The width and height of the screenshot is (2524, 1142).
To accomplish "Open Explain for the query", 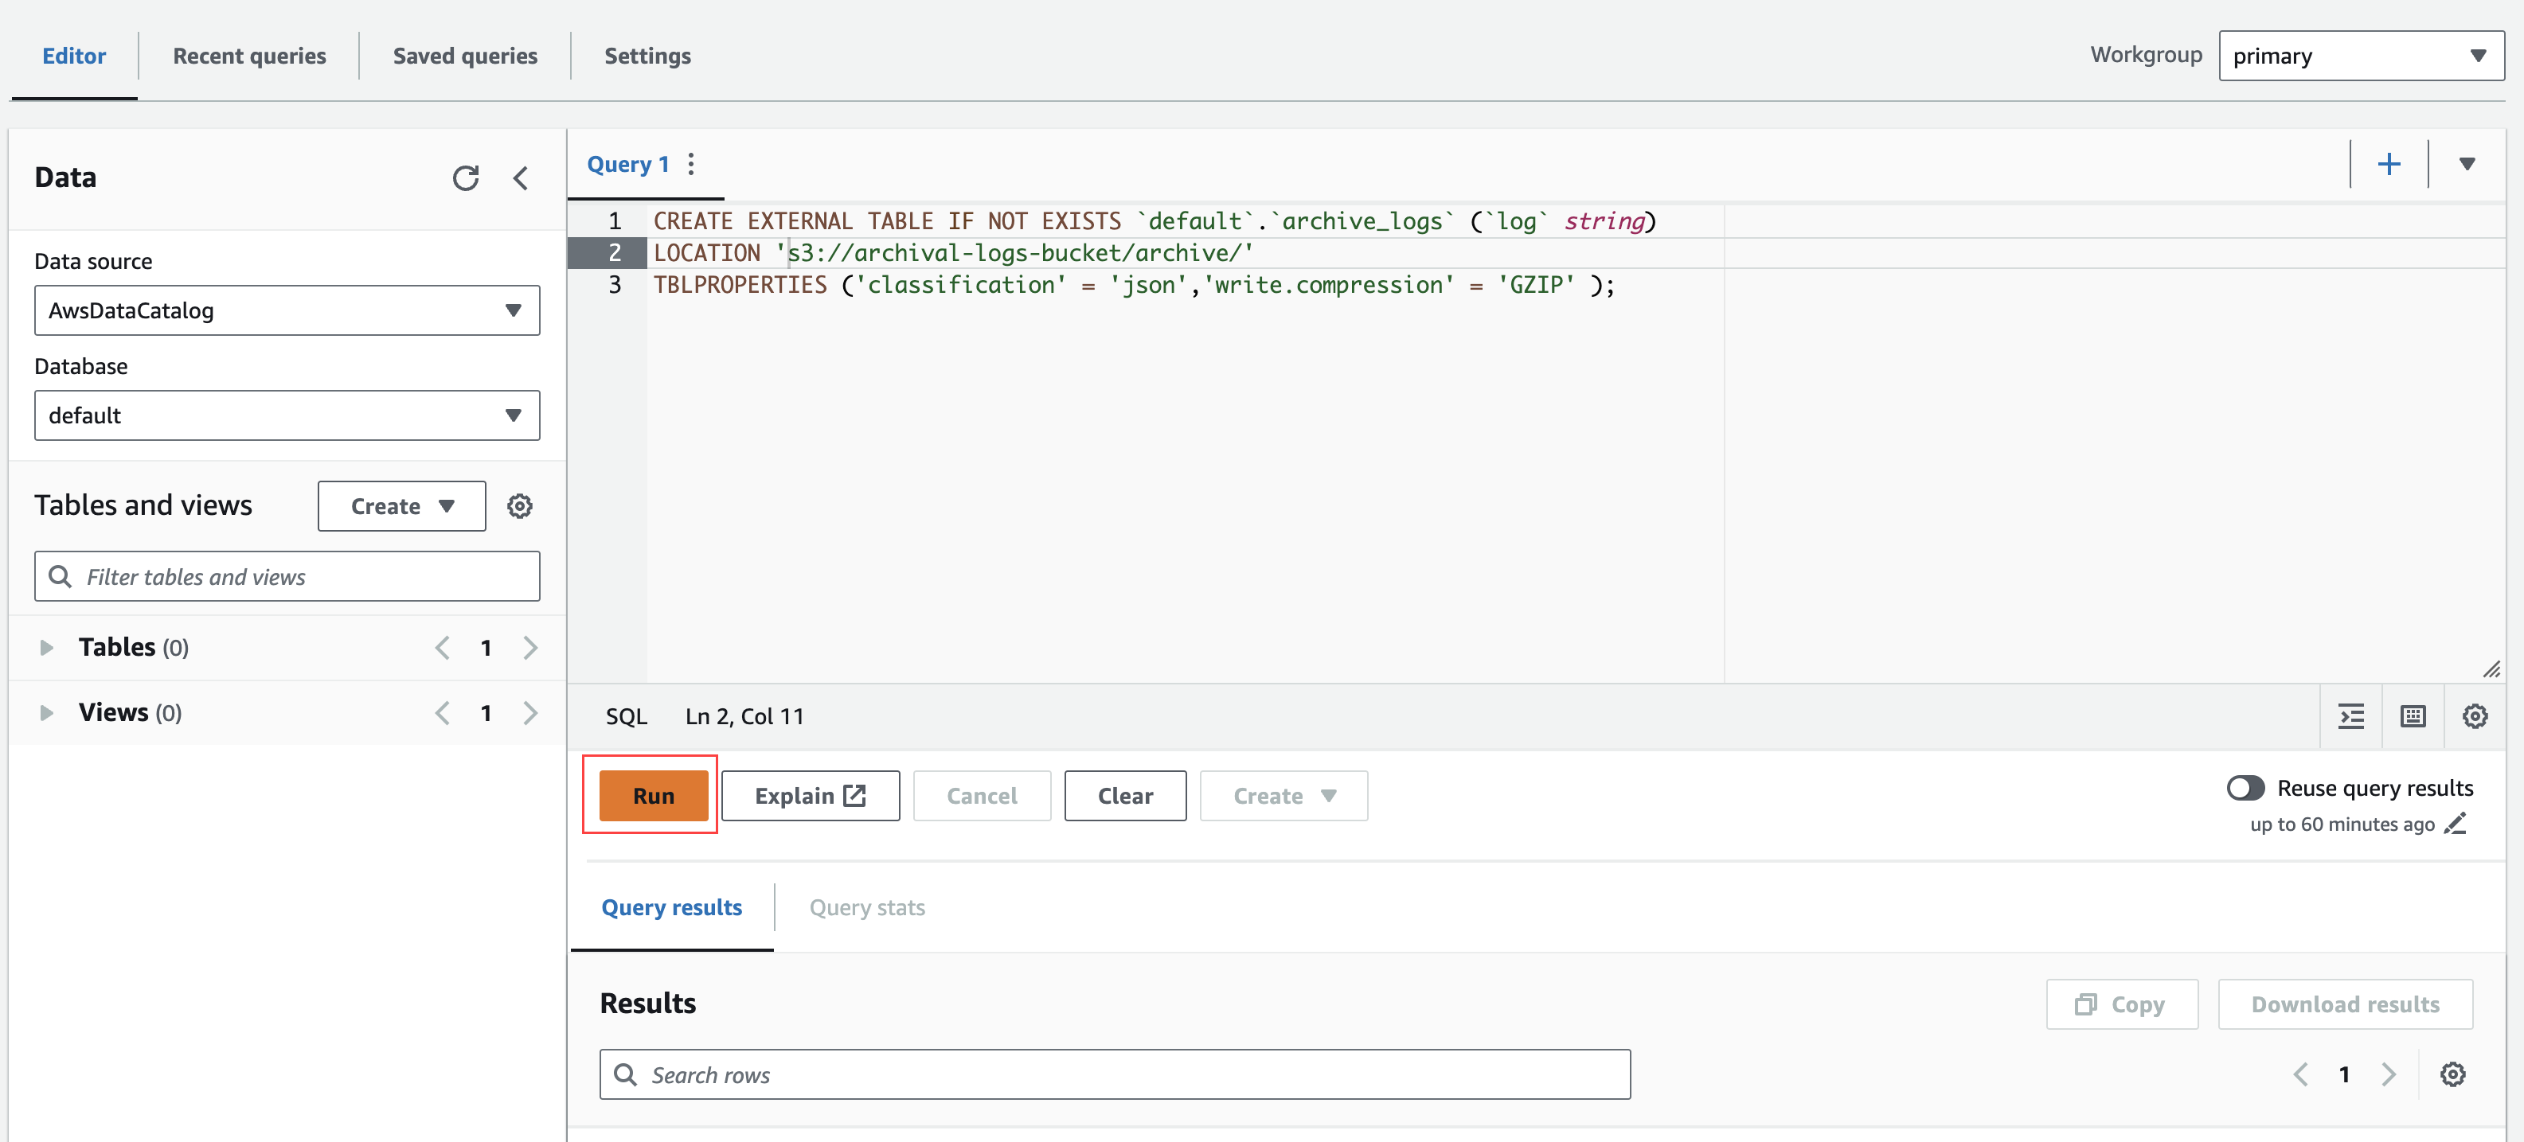I will click(x=811, y=797).
